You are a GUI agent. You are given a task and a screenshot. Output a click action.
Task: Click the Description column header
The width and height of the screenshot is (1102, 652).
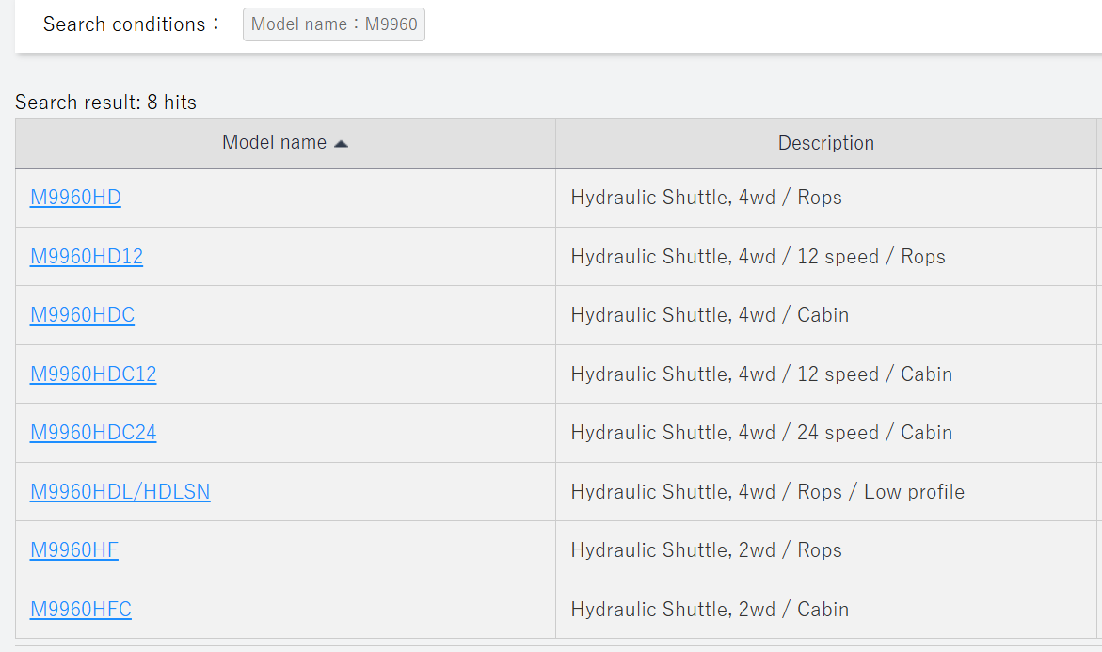(x=826, y=143)
